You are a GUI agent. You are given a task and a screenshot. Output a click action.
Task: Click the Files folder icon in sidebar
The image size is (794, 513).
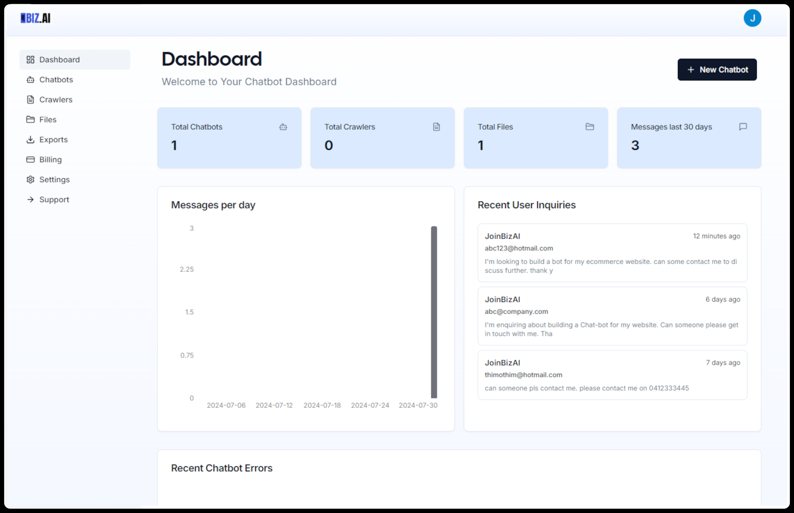(x=31, y=119)
